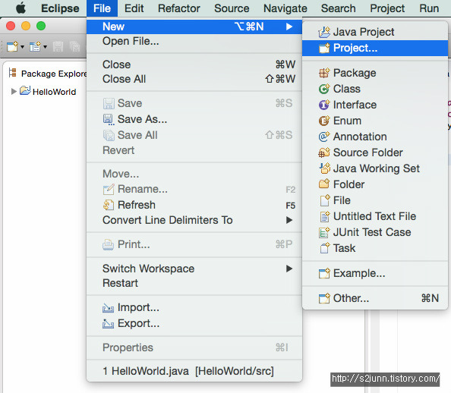
Task: Select the Package Explorer tab
Action: [48, 74]
